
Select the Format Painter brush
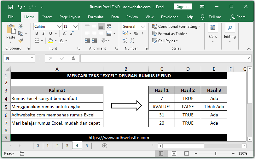(x=21, y=40)
